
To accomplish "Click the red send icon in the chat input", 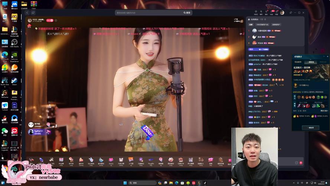I will pos(301,163).
